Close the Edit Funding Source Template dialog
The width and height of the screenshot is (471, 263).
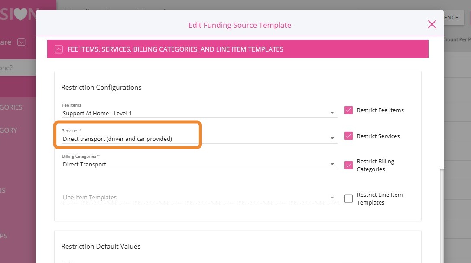[x=432, y=24]
